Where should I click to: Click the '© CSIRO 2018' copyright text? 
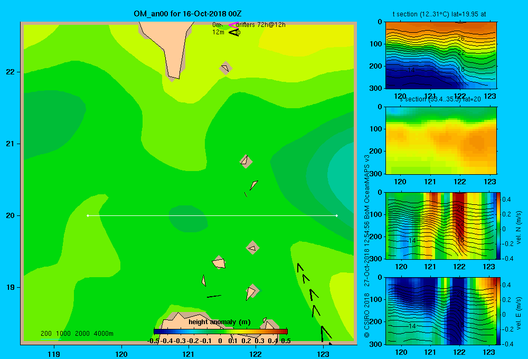(367, 315)
